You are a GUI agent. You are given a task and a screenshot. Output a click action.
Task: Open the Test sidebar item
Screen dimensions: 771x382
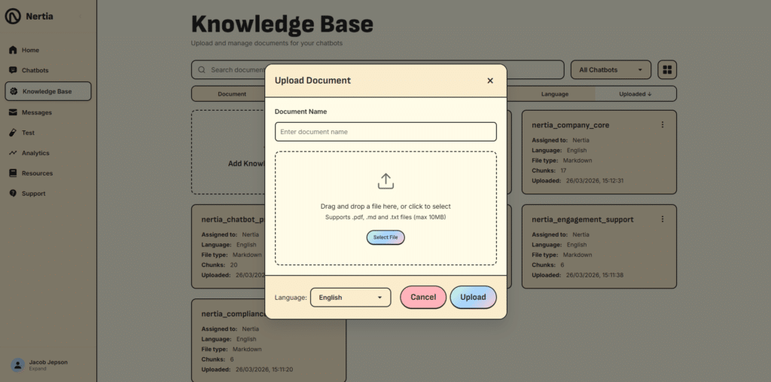click(47, 133)
